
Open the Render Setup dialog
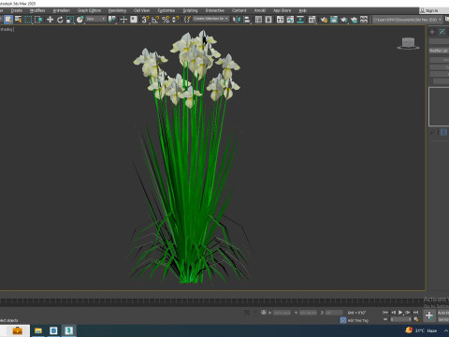pos(324,20)
